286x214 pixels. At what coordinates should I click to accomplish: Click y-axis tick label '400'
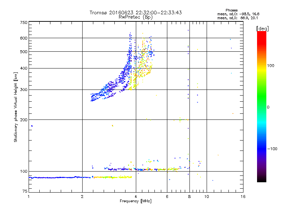point(24,68)
